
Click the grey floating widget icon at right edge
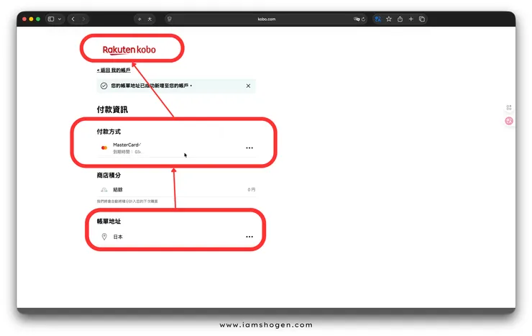pos(509,108)
